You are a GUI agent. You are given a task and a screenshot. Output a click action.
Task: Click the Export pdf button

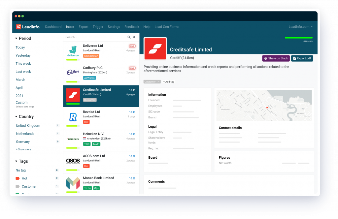(x=302, y=58)
